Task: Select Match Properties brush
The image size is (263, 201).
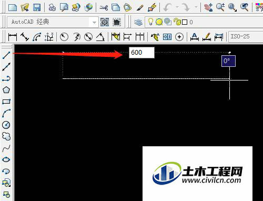Action: point(140,7)
